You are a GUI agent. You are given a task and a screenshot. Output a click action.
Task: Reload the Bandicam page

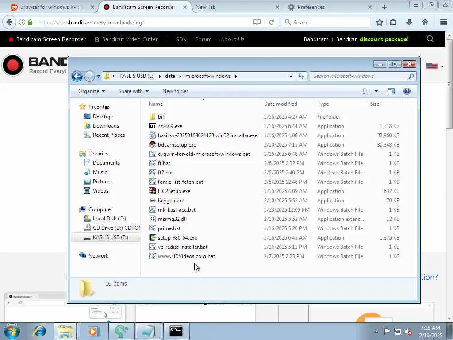point(271,22)
